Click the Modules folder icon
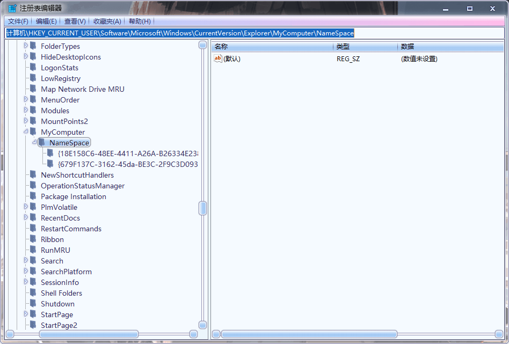The height and width of the screenshot is (344, 509). pos(33,110)
